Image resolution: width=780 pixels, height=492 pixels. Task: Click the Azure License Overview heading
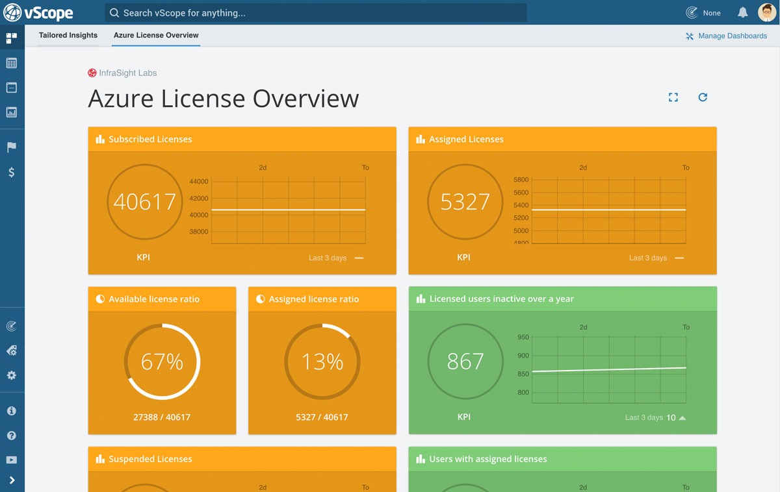224,98
